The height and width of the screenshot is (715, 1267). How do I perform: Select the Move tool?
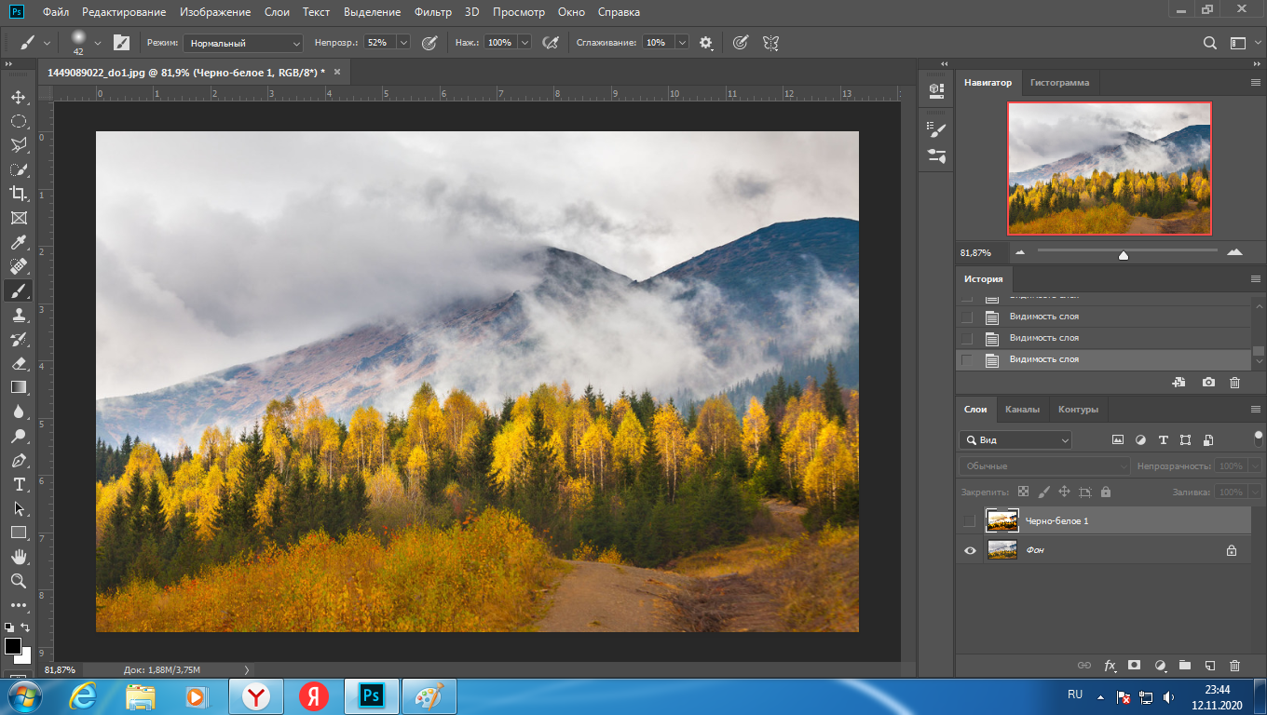tap(19, 97)
